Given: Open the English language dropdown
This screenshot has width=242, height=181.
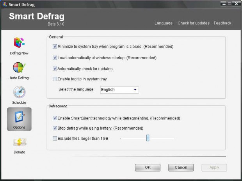Looking at the screenshot, I should (x=119, y=90).
